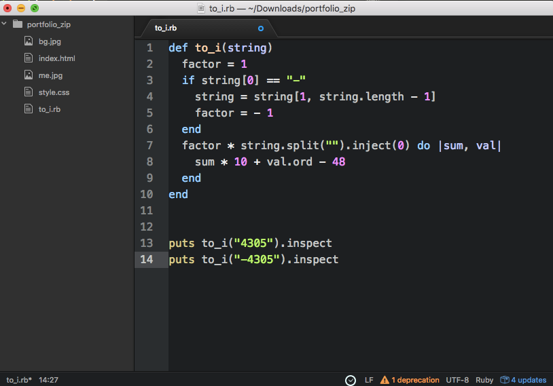Click the portfolio_zip folder icon
Viewport: 553px width, 386px height.
(x=18, y=24)
